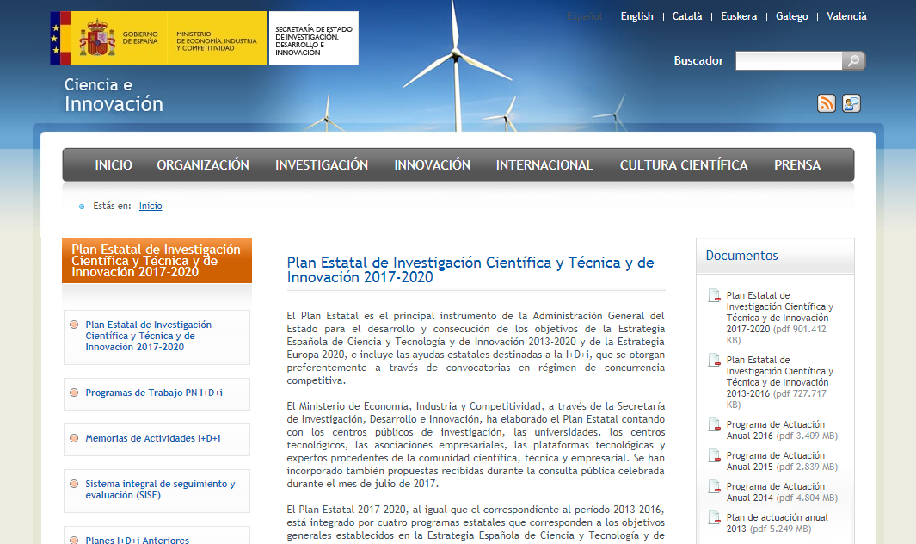Screen dimensions: 916x544
Task: Click PDF icon beside Plan Estatal 2017-2020 document
Action: [x=714, y=296]
